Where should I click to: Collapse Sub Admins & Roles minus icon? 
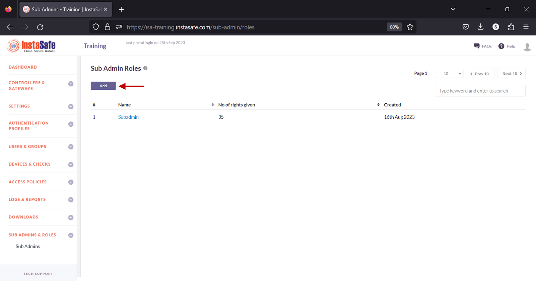[x=71, y=235]
